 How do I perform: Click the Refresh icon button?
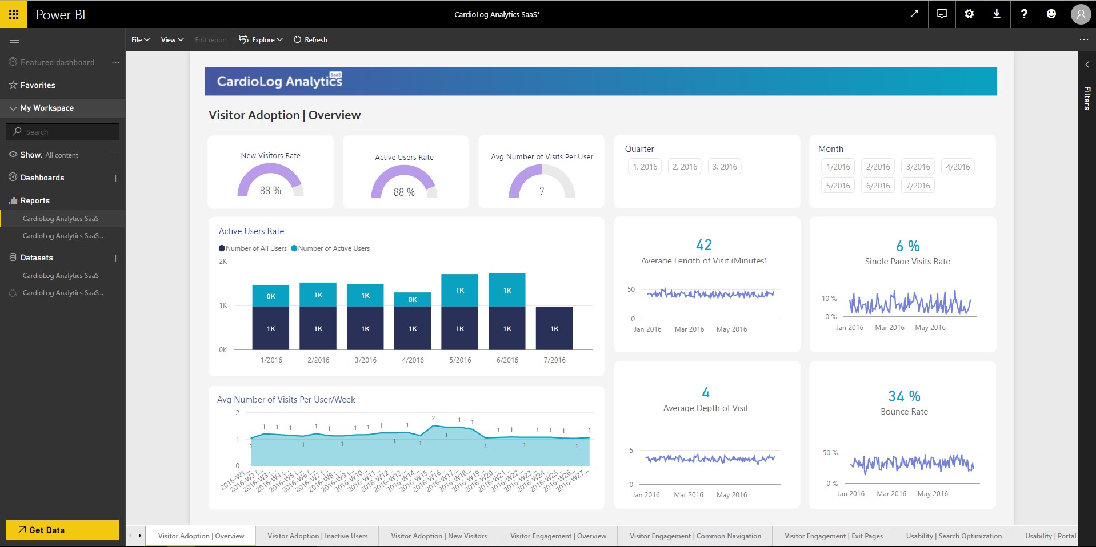point(310,39)
